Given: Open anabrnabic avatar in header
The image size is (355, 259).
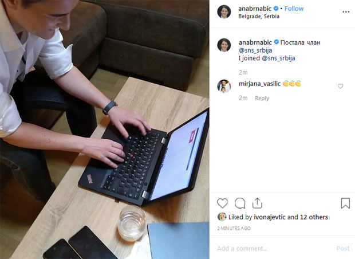Looking at the screenshot, I should pyautogui.click(x=224, y=11).
